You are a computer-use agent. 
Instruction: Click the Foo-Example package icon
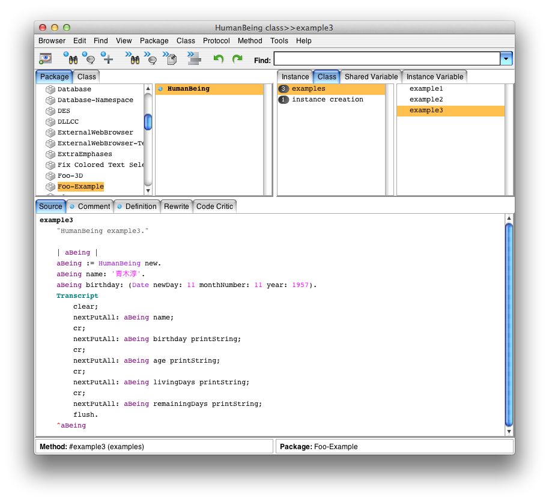50,187
